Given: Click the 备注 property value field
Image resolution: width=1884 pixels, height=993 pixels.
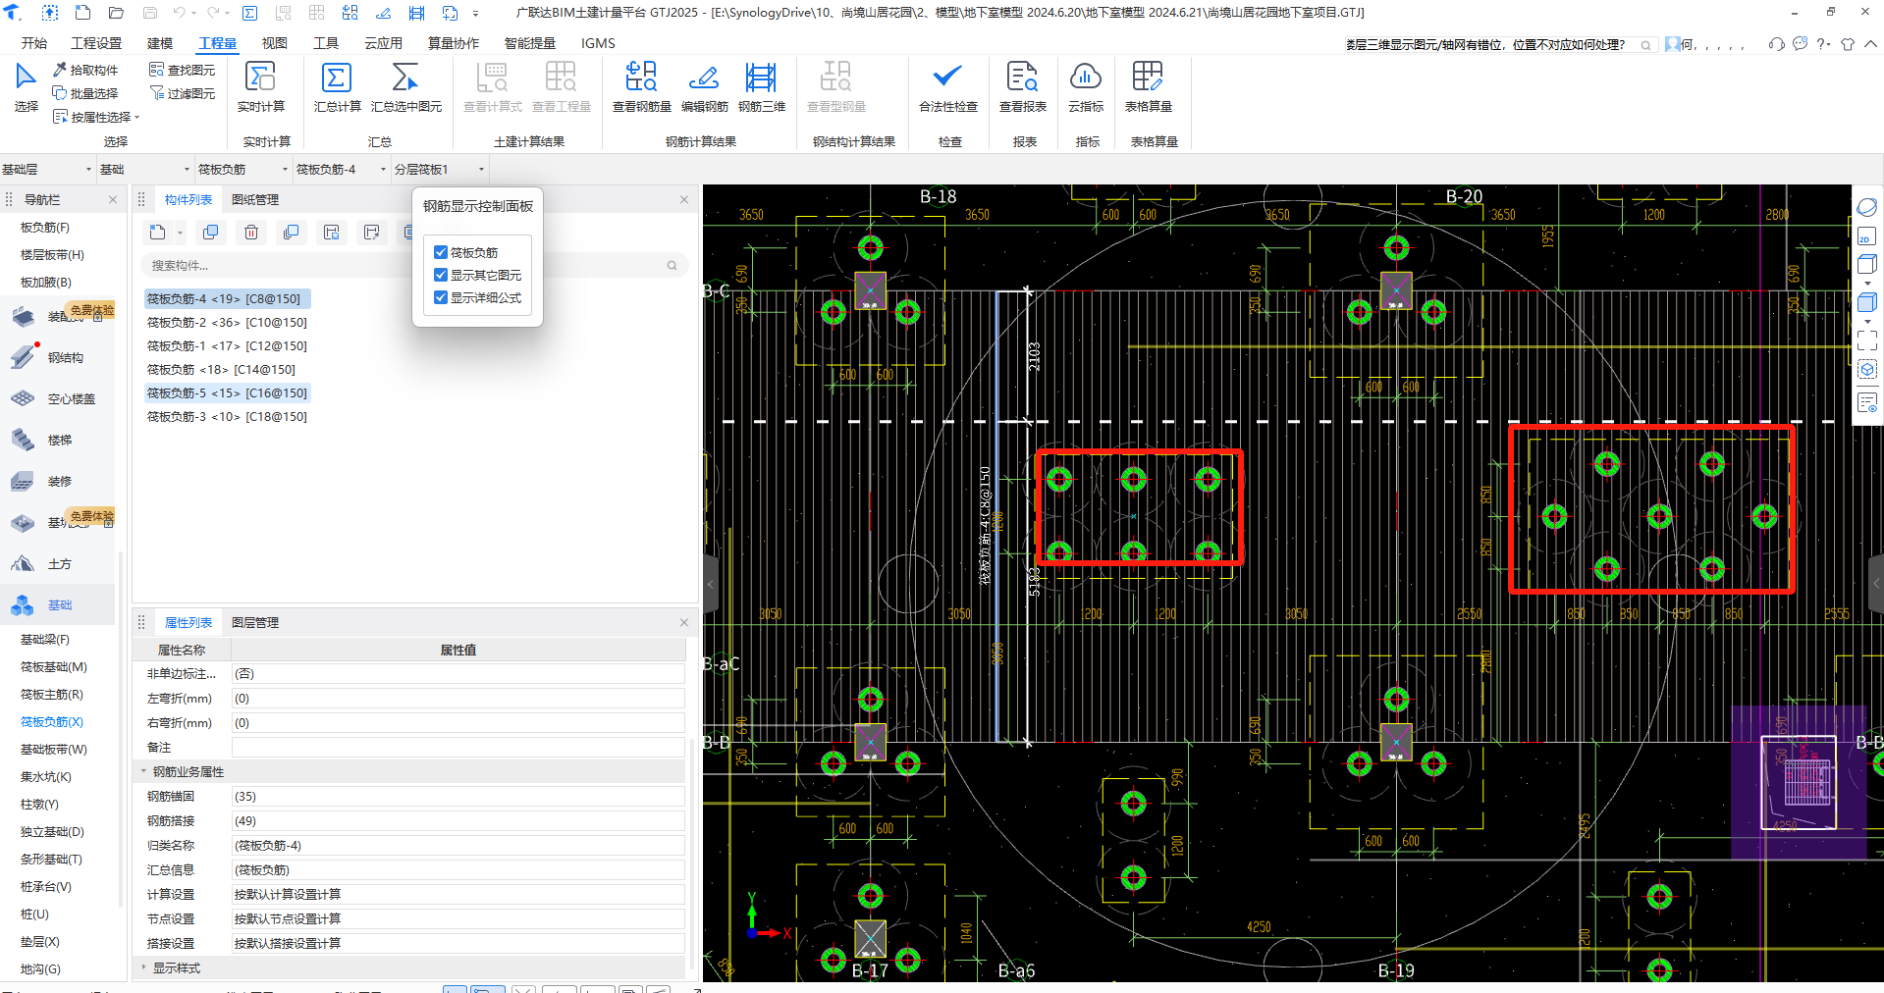Looking at the screenshot, I should 458,747.
